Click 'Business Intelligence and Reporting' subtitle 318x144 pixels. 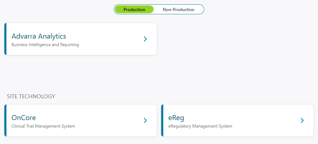[x=45, y=45]
